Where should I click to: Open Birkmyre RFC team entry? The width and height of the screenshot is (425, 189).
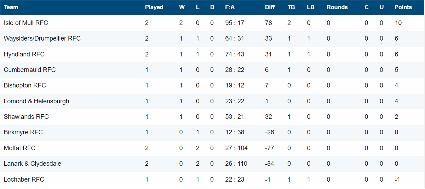tap(23, 132)
